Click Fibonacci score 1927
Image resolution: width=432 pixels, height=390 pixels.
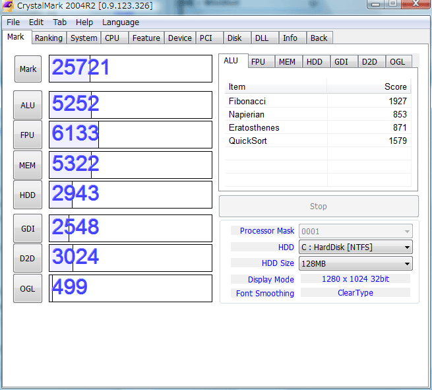pyautogui.click(x=398, y=101)
